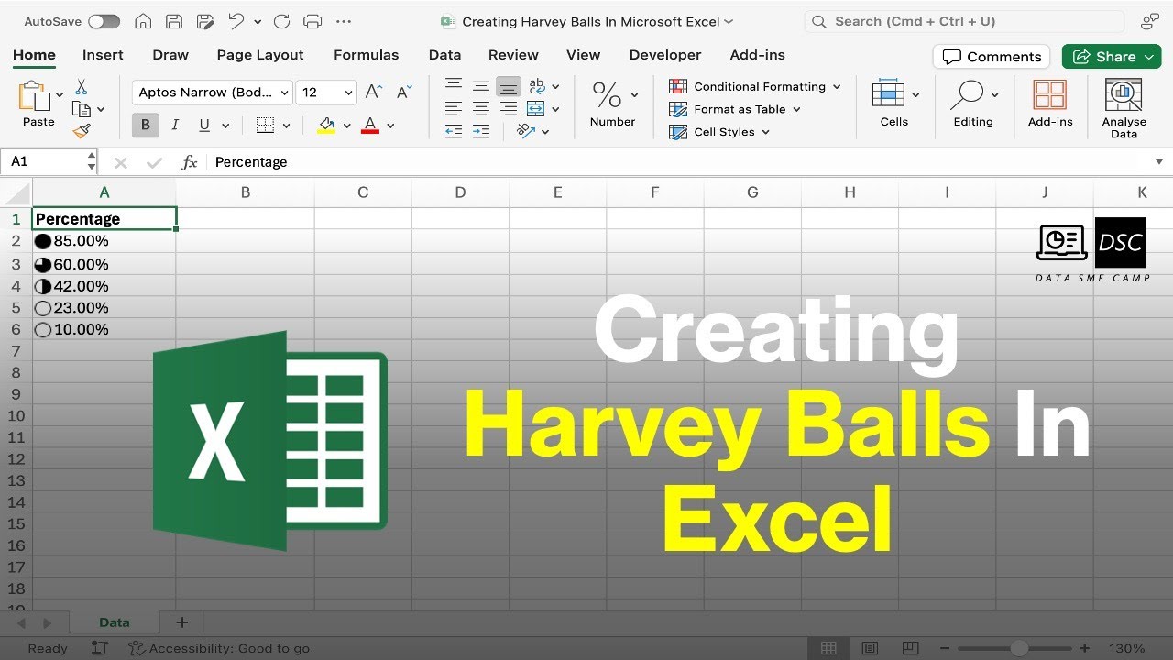Decrease font size
Screen dimensions: 1173x660
click(402, 92)
